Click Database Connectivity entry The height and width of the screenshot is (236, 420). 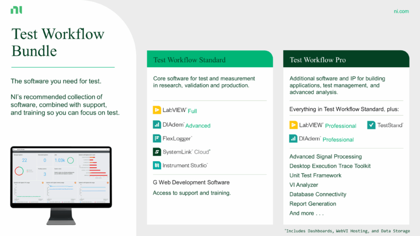tap(318, 194)
